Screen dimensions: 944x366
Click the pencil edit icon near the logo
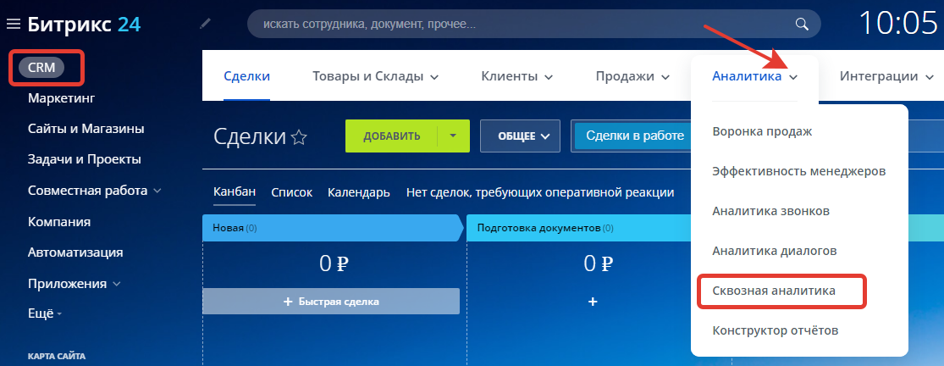click(205, 24)
